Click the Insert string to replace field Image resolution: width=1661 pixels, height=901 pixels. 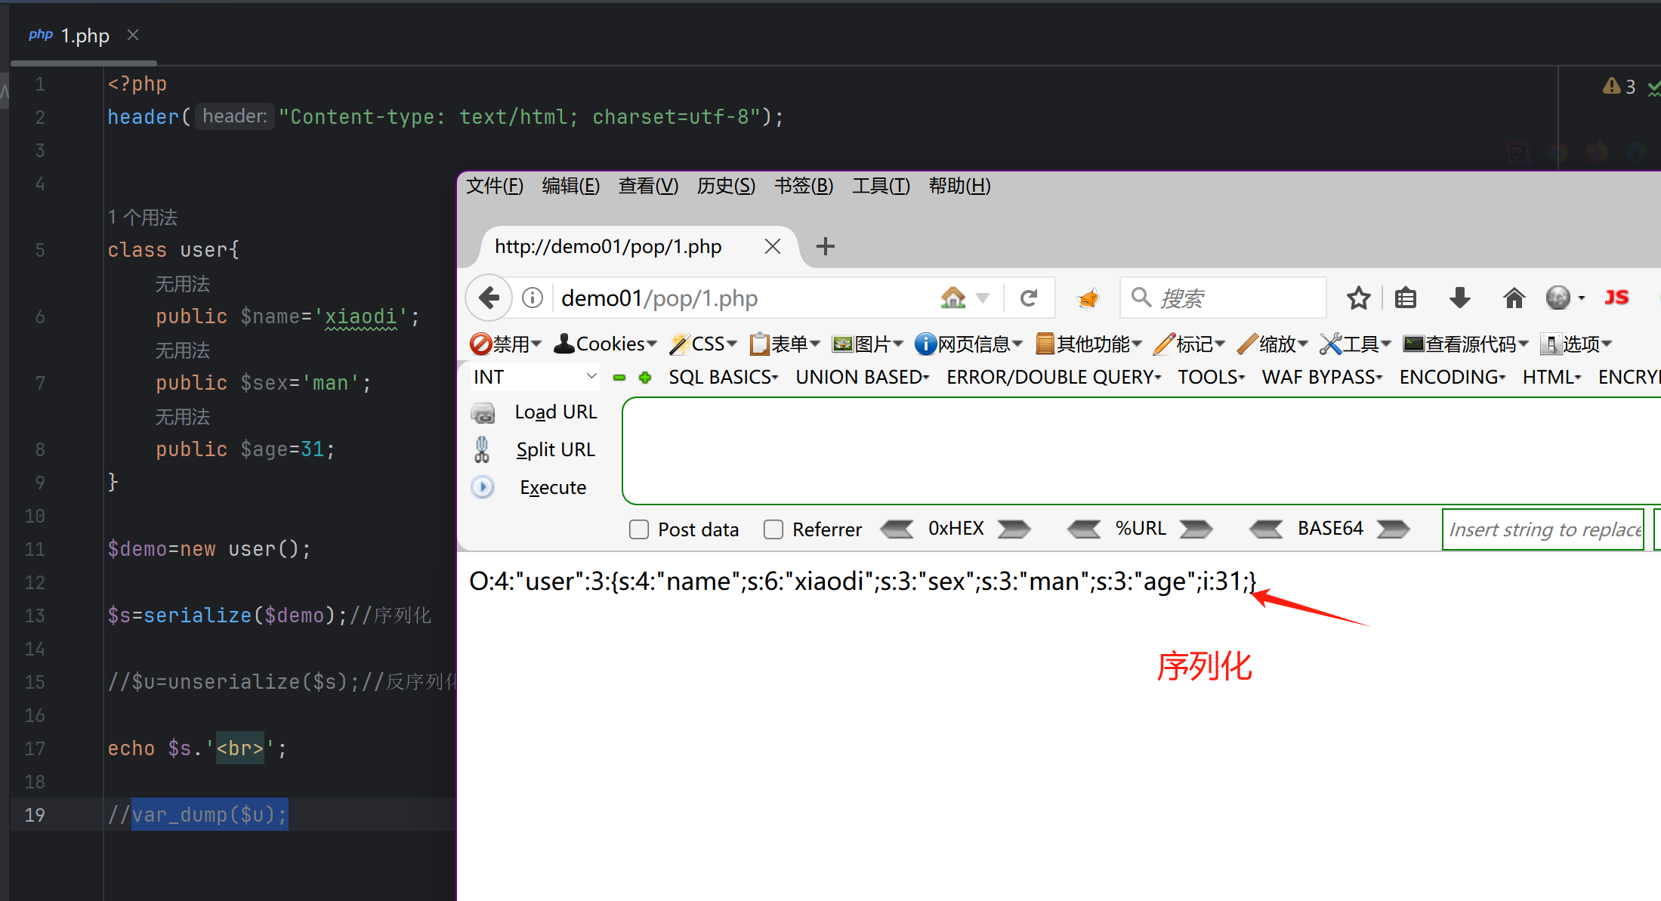1543,529
